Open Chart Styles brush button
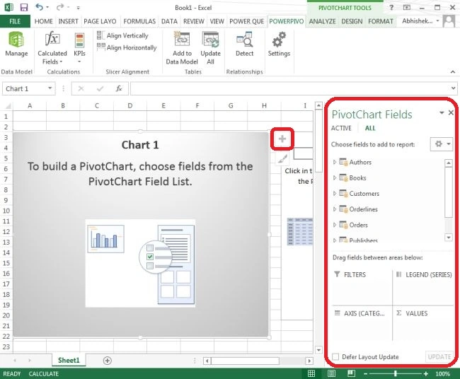This screenshot has width=460, height=379. (x=282, y=159)
